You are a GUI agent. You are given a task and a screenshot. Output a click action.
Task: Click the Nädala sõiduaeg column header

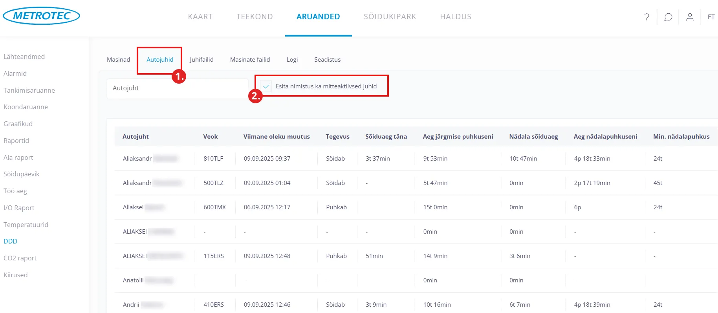pos(533,137)
